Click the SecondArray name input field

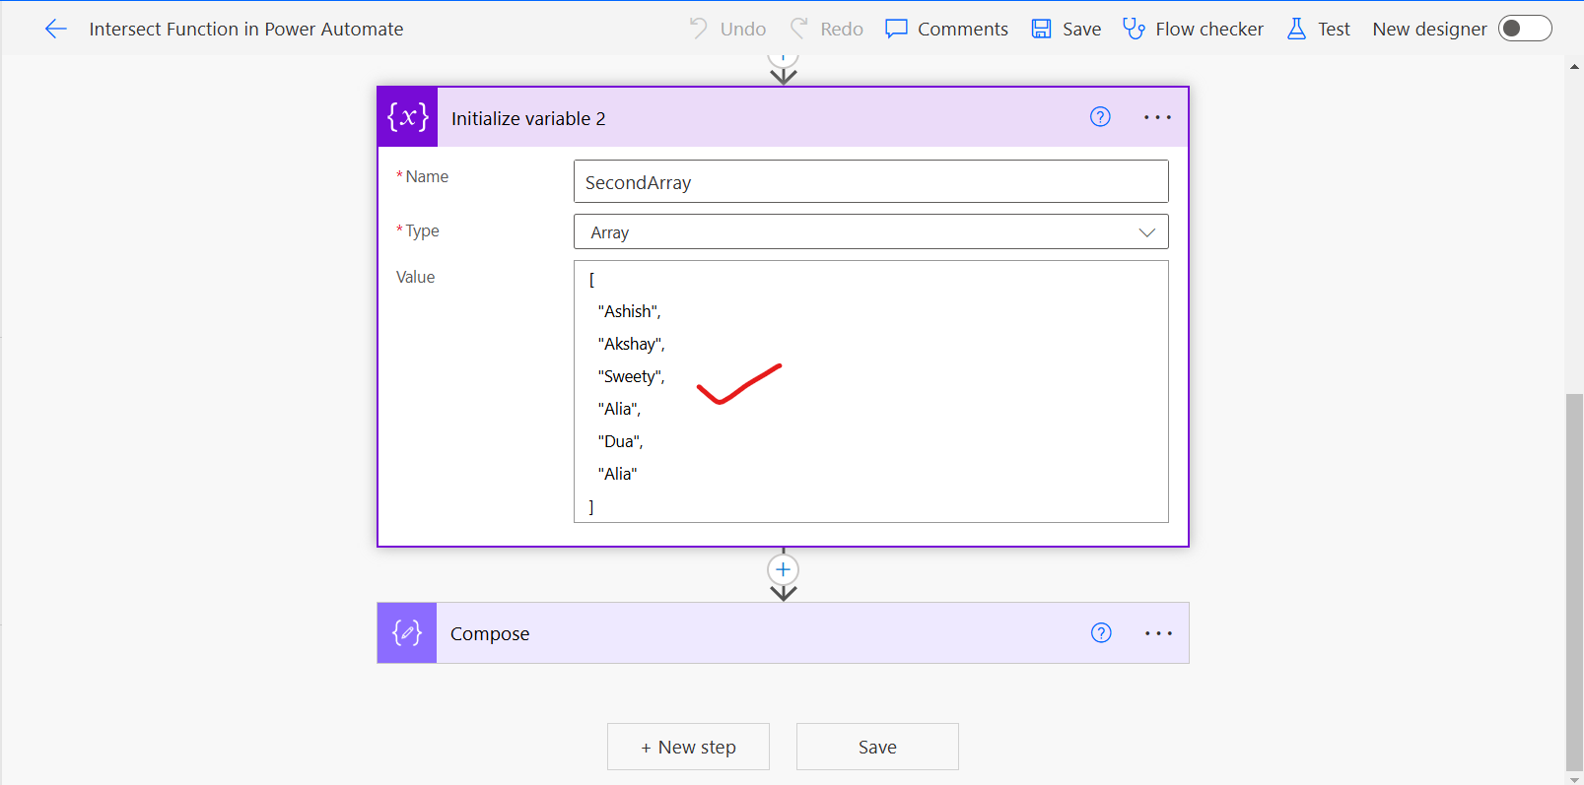tap(870, 182)
